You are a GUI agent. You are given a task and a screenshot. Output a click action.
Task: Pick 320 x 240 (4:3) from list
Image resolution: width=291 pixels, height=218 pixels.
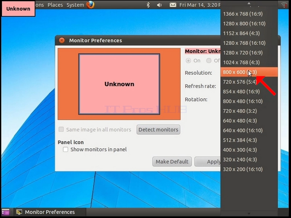(x=249, y=159)
